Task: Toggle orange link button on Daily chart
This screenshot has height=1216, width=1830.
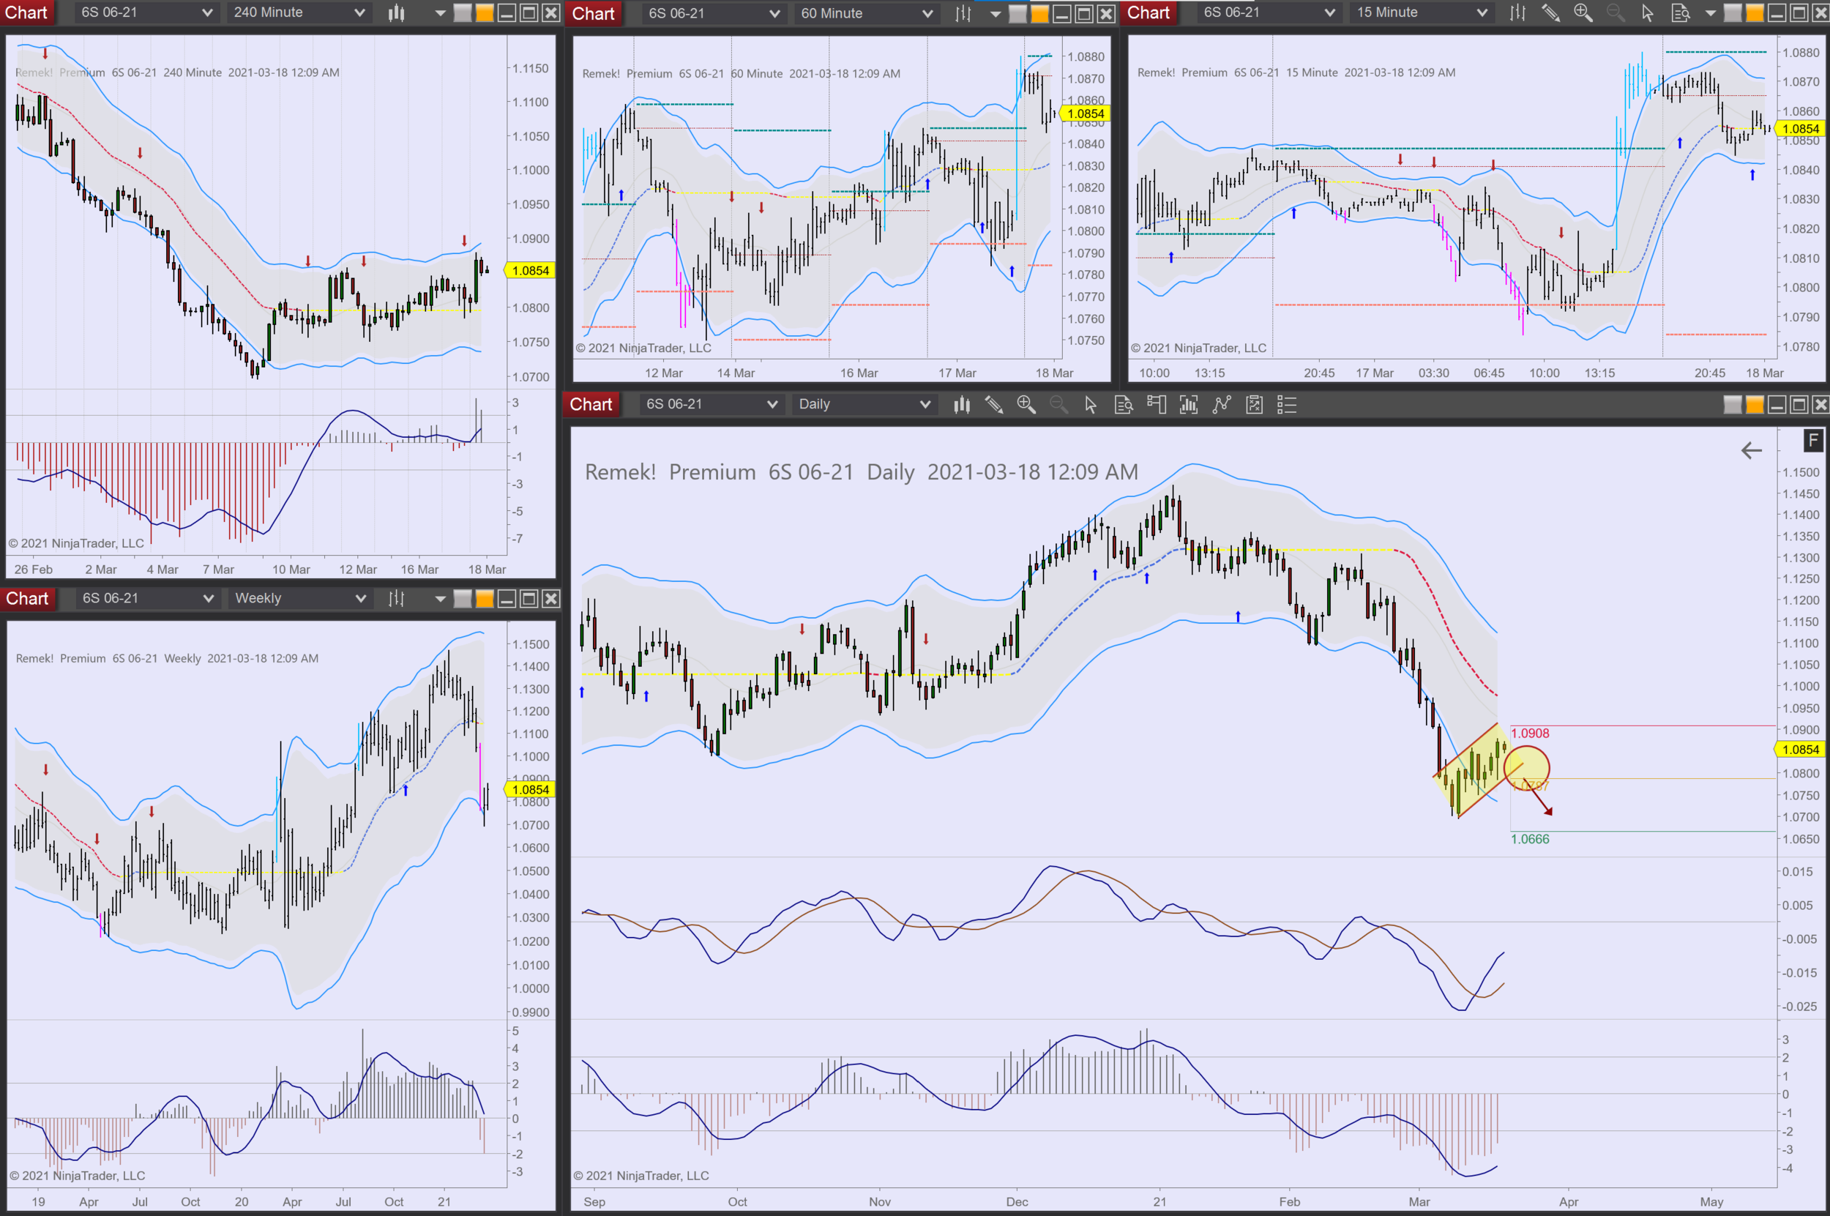Action: coord(1754,404)
